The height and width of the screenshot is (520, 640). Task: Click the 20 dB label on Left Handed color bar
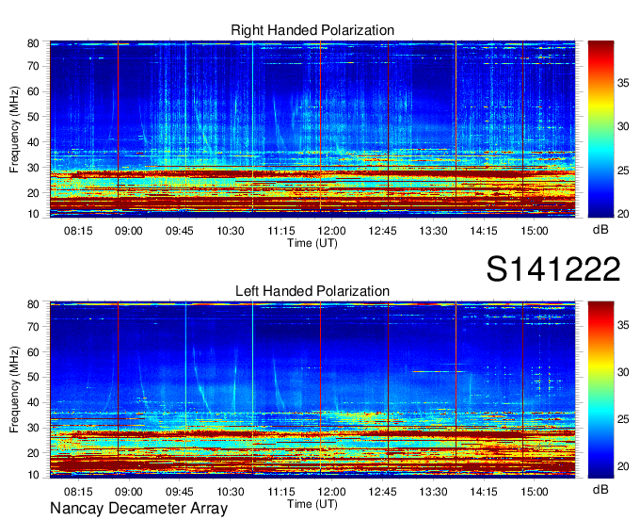tap(623, 466)
